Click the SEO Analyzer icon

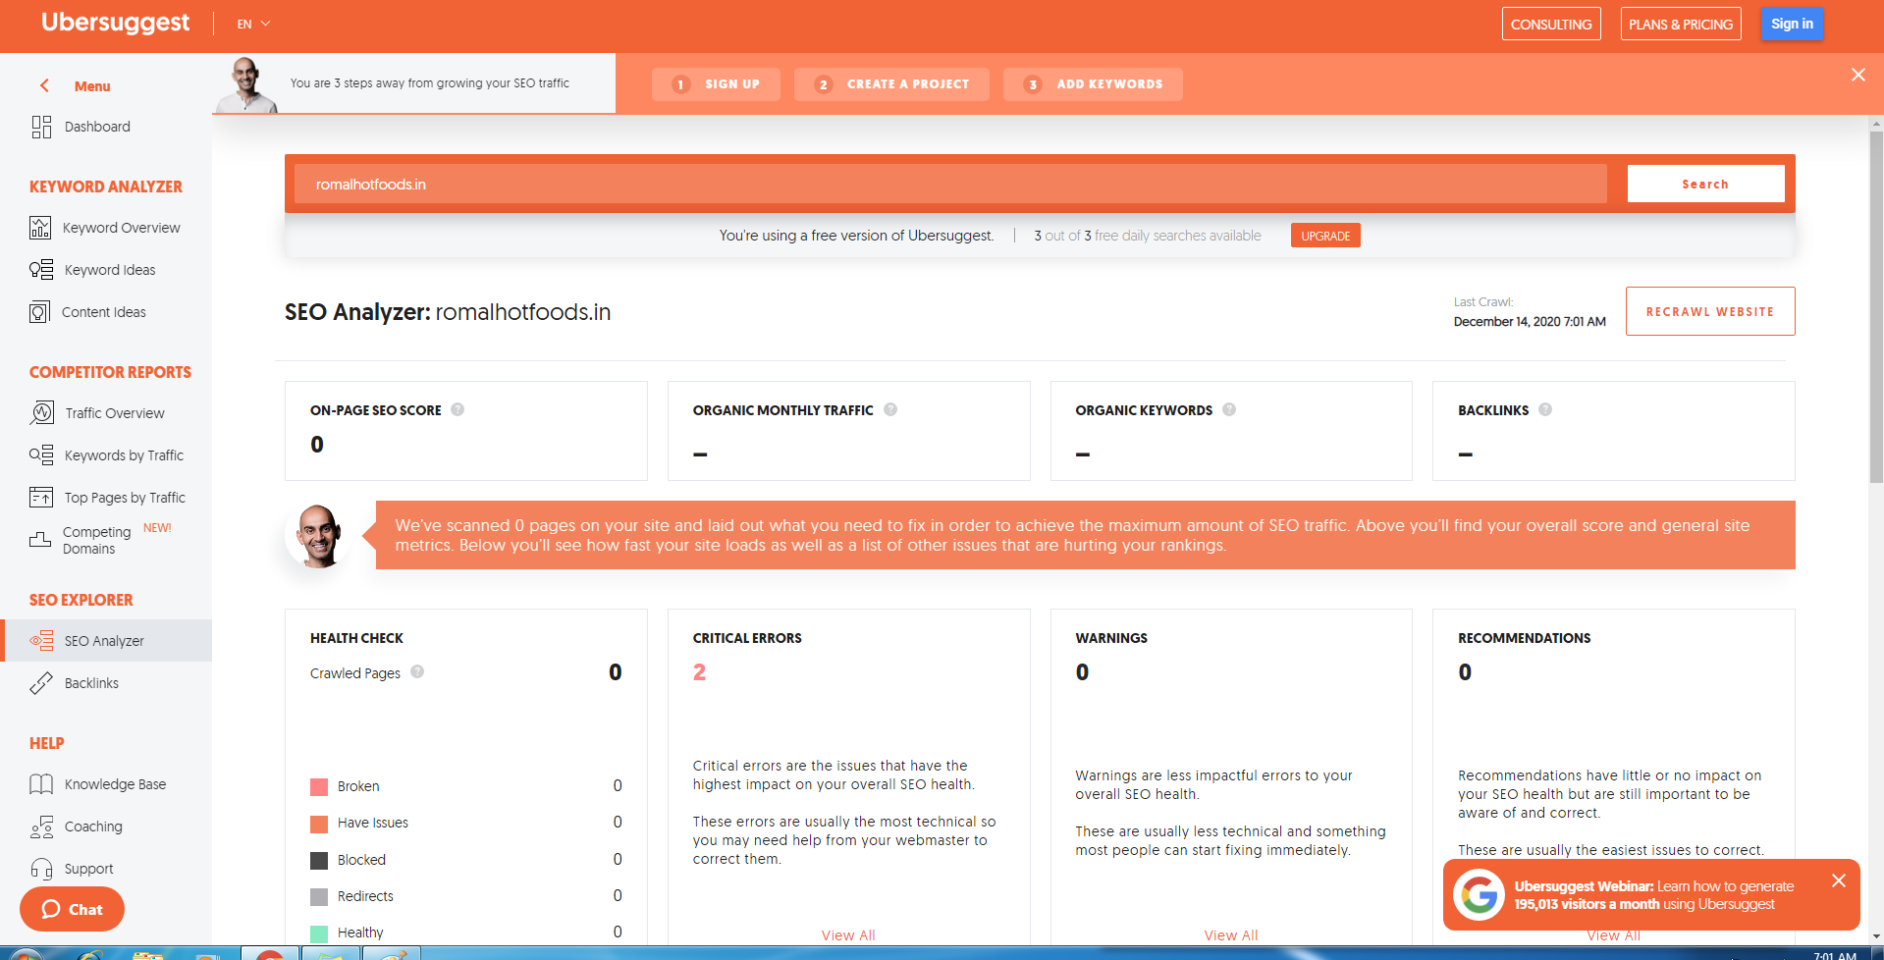click(x=41, y=641)
